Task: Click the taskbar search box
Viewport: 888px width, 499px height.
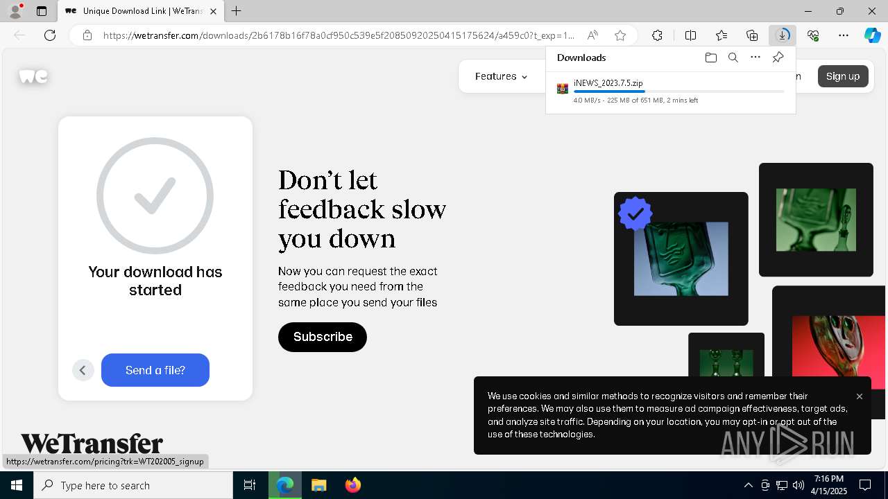Action: click(x=133, y=485)
